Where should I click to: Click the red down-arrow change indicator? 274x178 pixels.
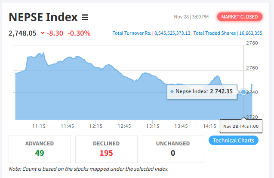click(43, 33)
